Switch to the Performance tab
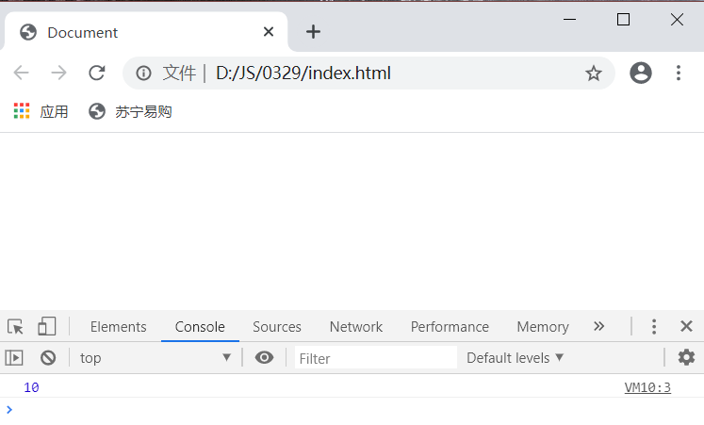 coord(450,327)
